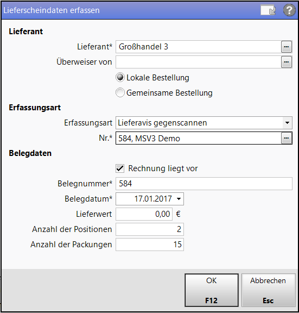299x313 pixels.
Task: Confirm with the OK F12 button
Action: tap(212, 290)
